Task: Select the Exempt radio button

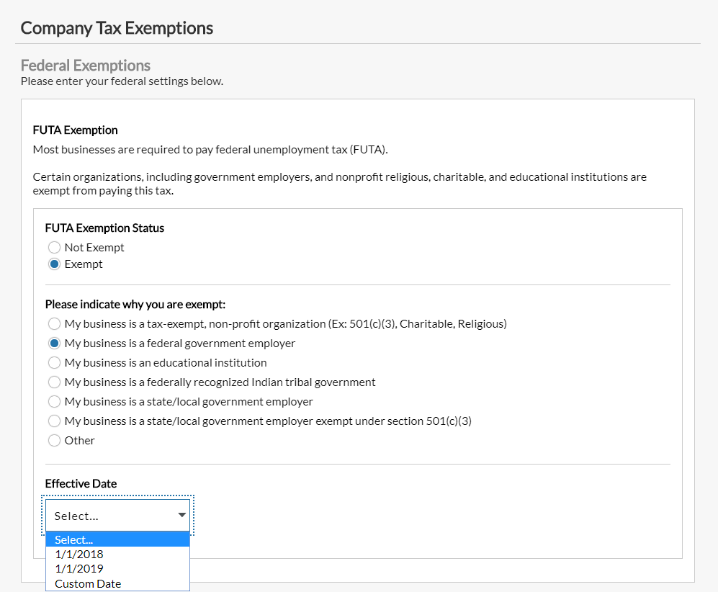Action: coord(54,264)
